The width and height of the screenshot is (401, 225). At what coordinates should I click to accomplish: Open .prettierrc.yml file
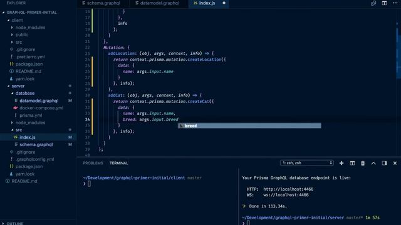pyautogui.click(x=30, y=57)
